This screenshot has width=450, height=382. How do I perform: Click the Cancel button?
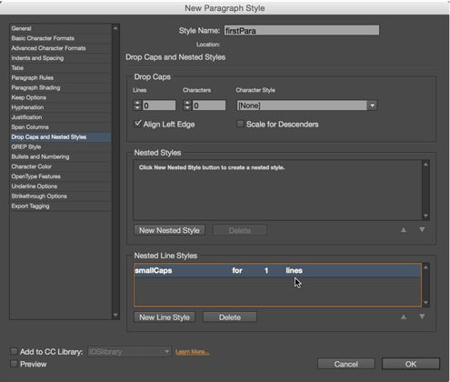coord(346,364)
